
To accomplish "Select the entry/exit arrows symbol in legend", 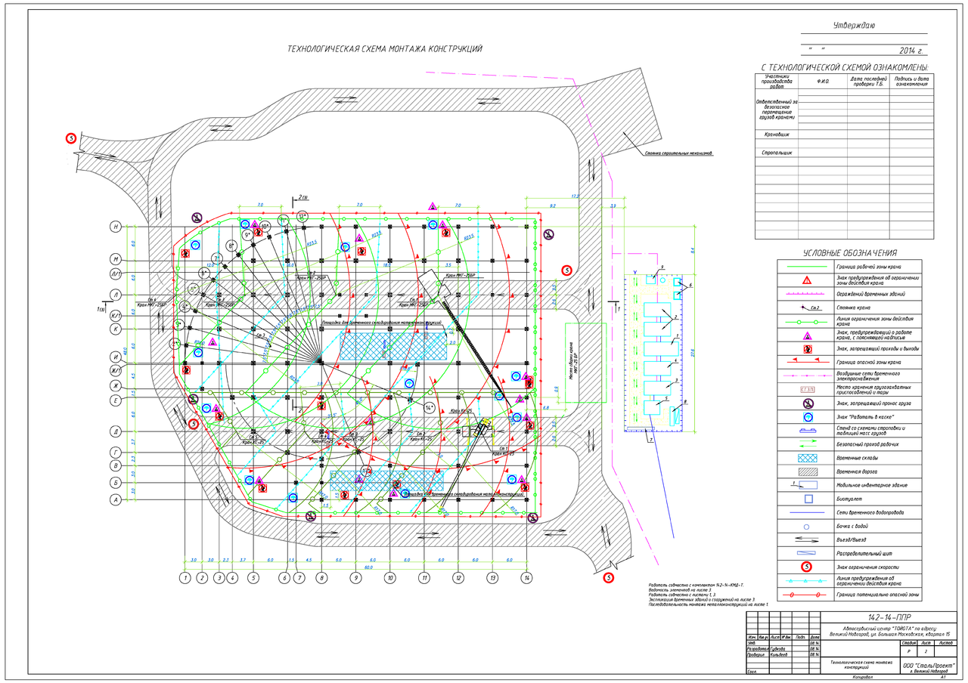I will [x=806, y=539].
